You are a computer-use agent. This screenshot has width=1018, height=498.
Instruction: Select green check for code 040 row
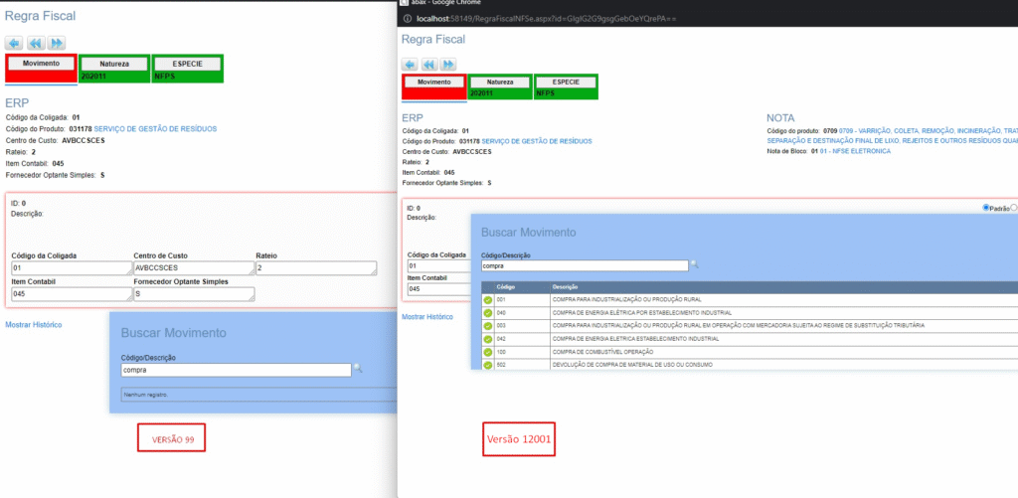coord(487,312)
